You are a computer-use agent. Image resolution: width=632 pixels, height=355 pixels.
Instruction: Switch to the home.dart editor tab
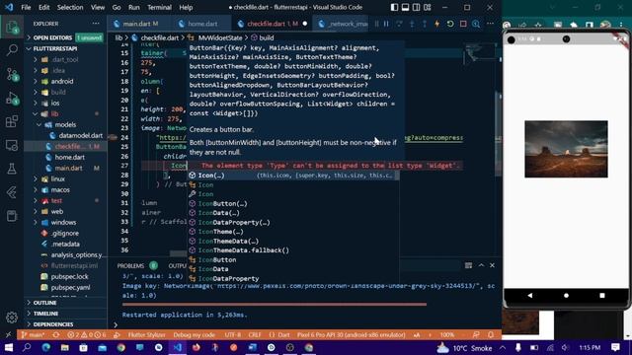click(201, 24)
